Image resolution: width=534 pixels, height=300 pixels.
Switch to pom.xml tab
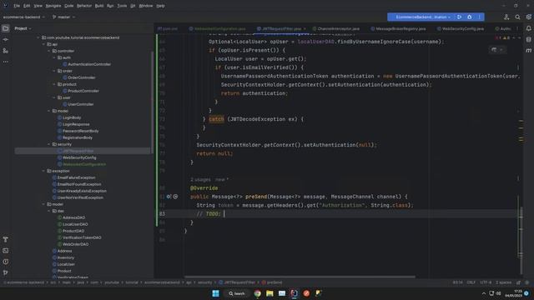click(x=168, y=29)
